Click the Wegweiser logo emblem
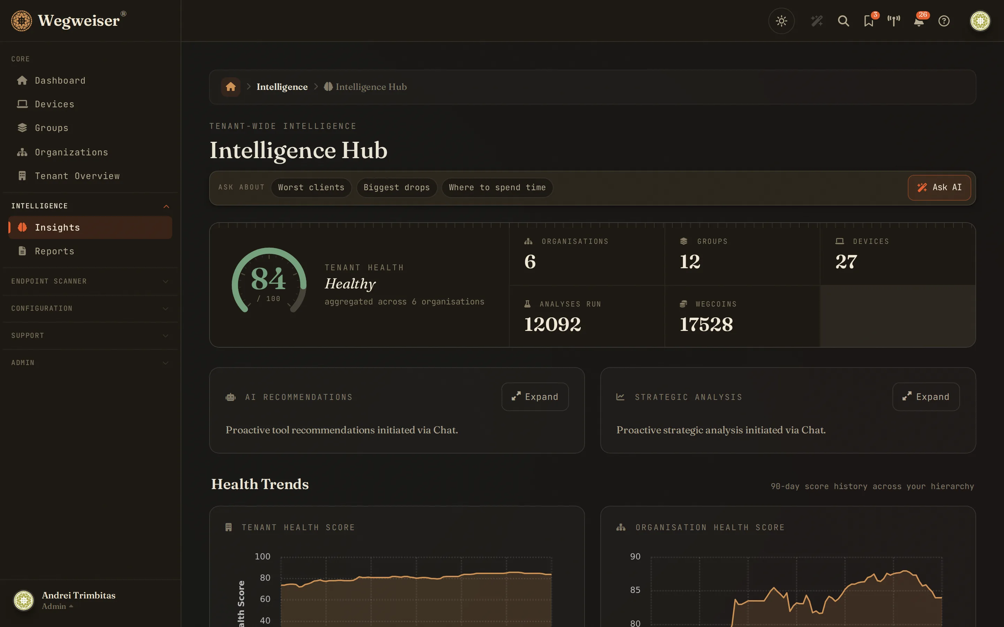This screenshot has width=1004, height=627. coord(22,21)
